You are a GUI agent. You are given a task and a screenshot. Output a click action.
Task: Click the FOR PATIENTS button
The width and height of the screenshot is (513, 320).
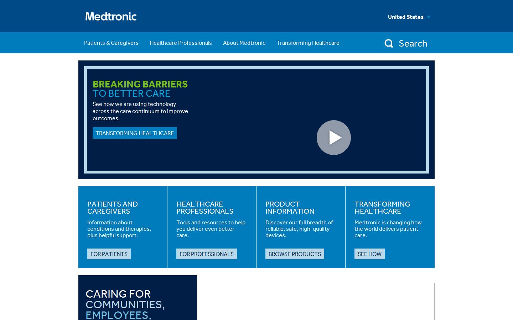click(x=109, y=254)
